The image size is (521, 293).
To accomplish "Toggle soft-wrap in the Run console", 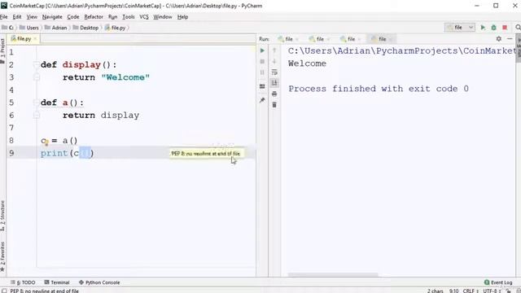I will click(x=274, y=72).
